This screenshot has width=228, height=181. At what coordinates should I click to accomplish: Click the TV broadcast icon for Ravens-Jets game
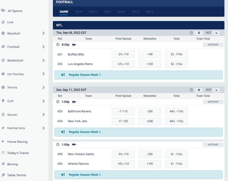point(74,102)
